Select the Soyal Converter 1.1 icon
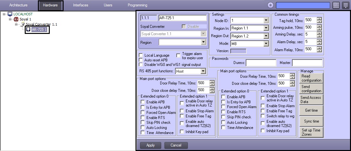This screenshot has width=351, height=151. click(x=22, y=24)
